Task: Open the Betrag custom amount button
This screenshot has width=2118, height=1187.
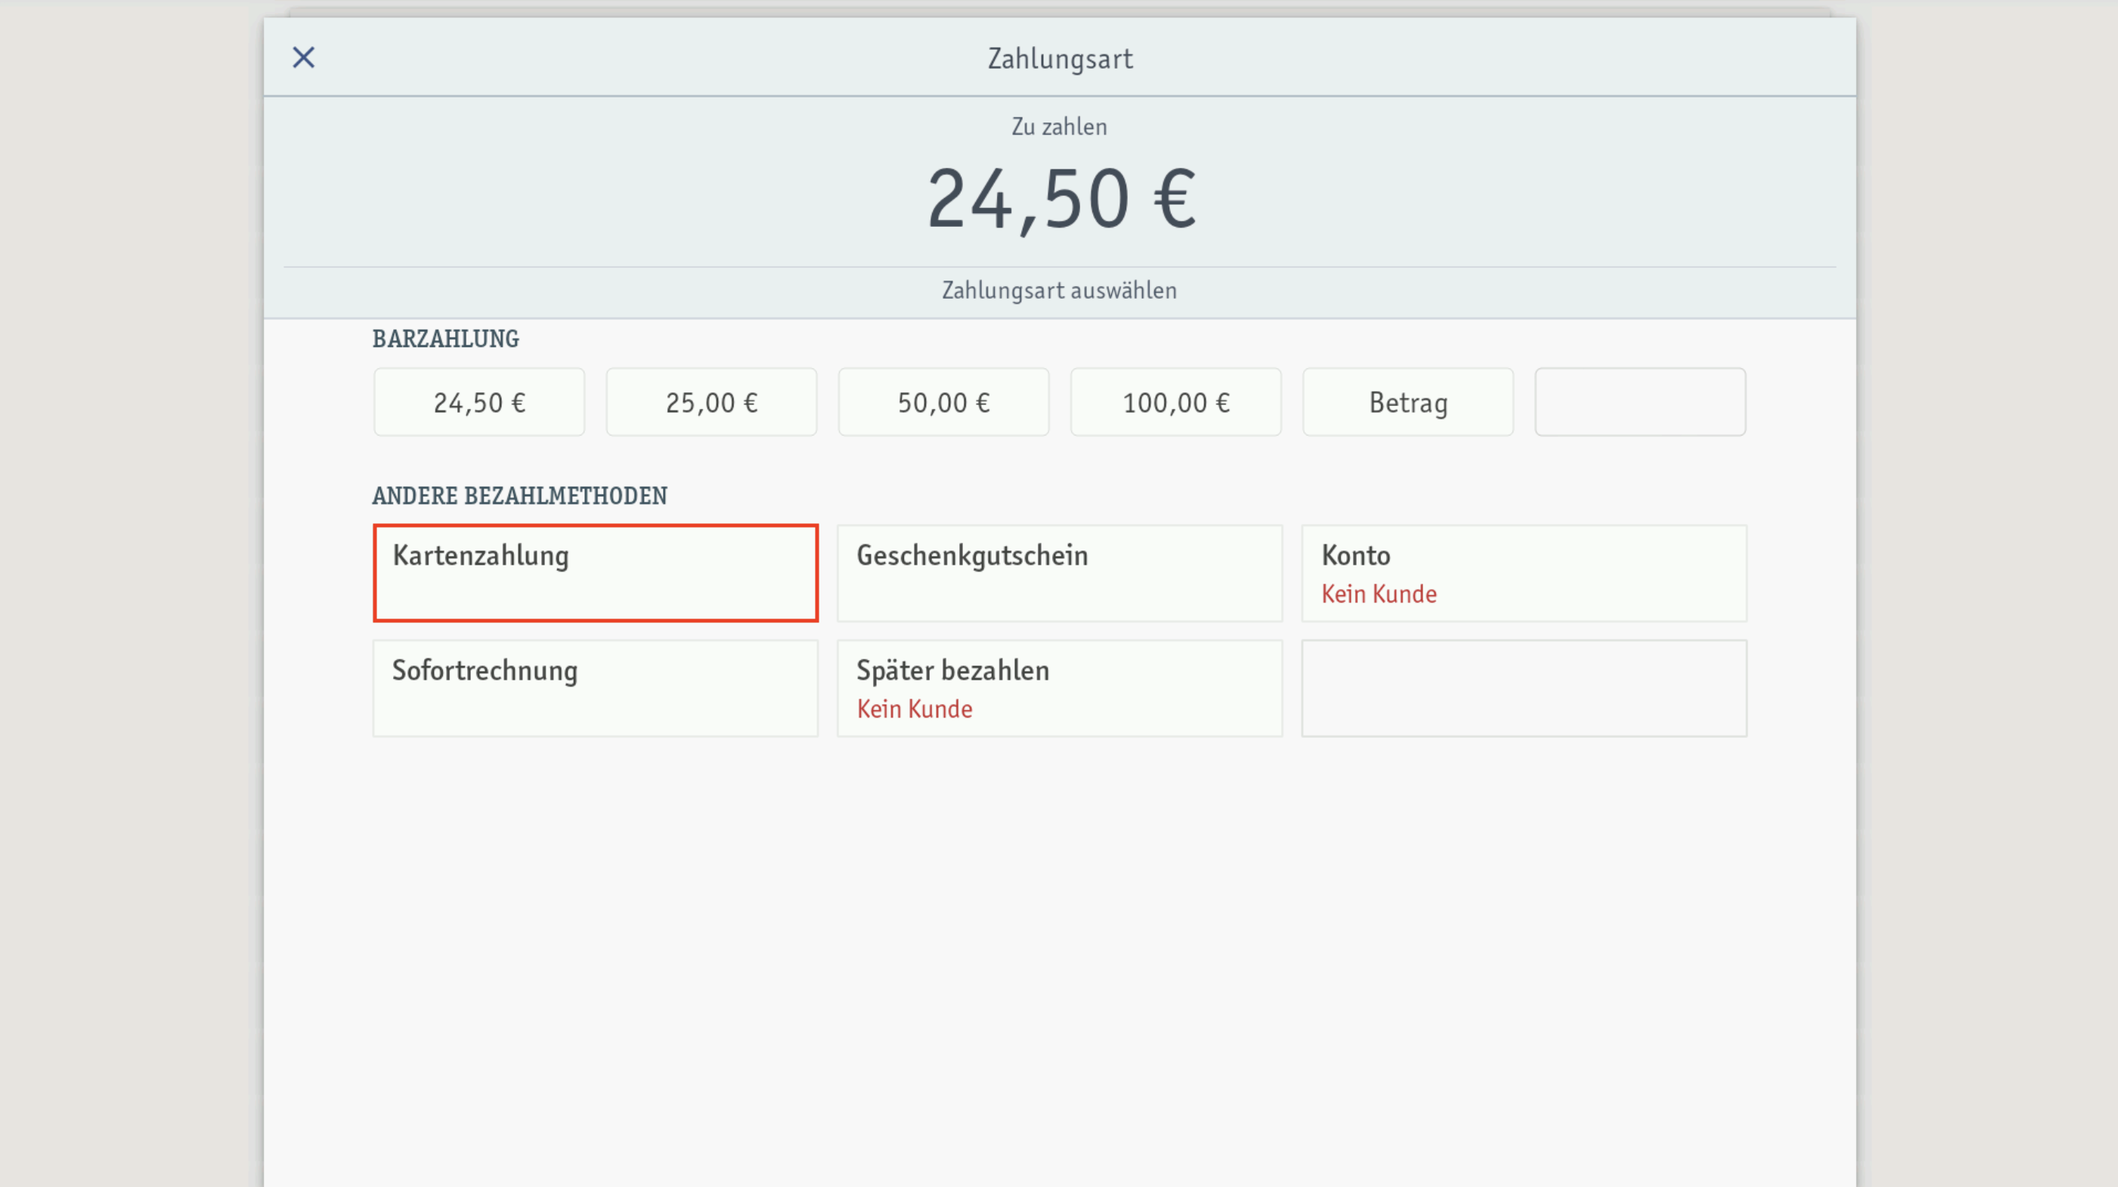Action: 1407,402
